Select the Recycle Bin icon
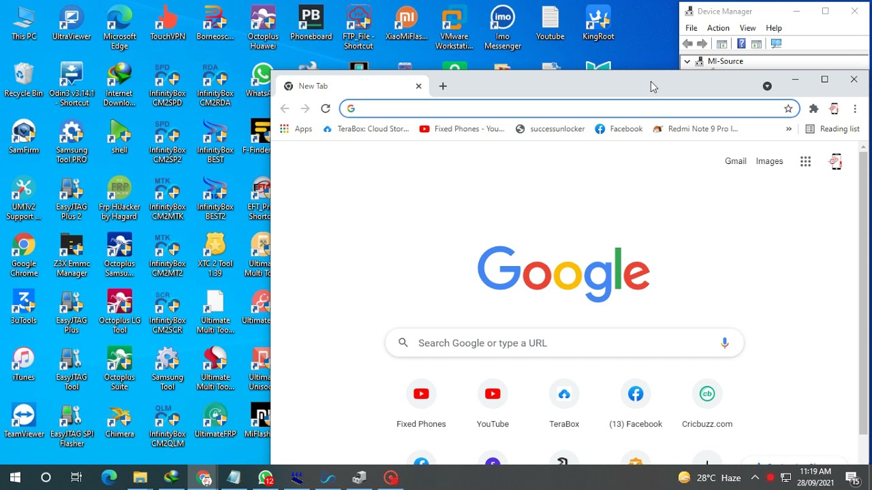872x490 pixels. pyautogui.click(x=24, y=80)
